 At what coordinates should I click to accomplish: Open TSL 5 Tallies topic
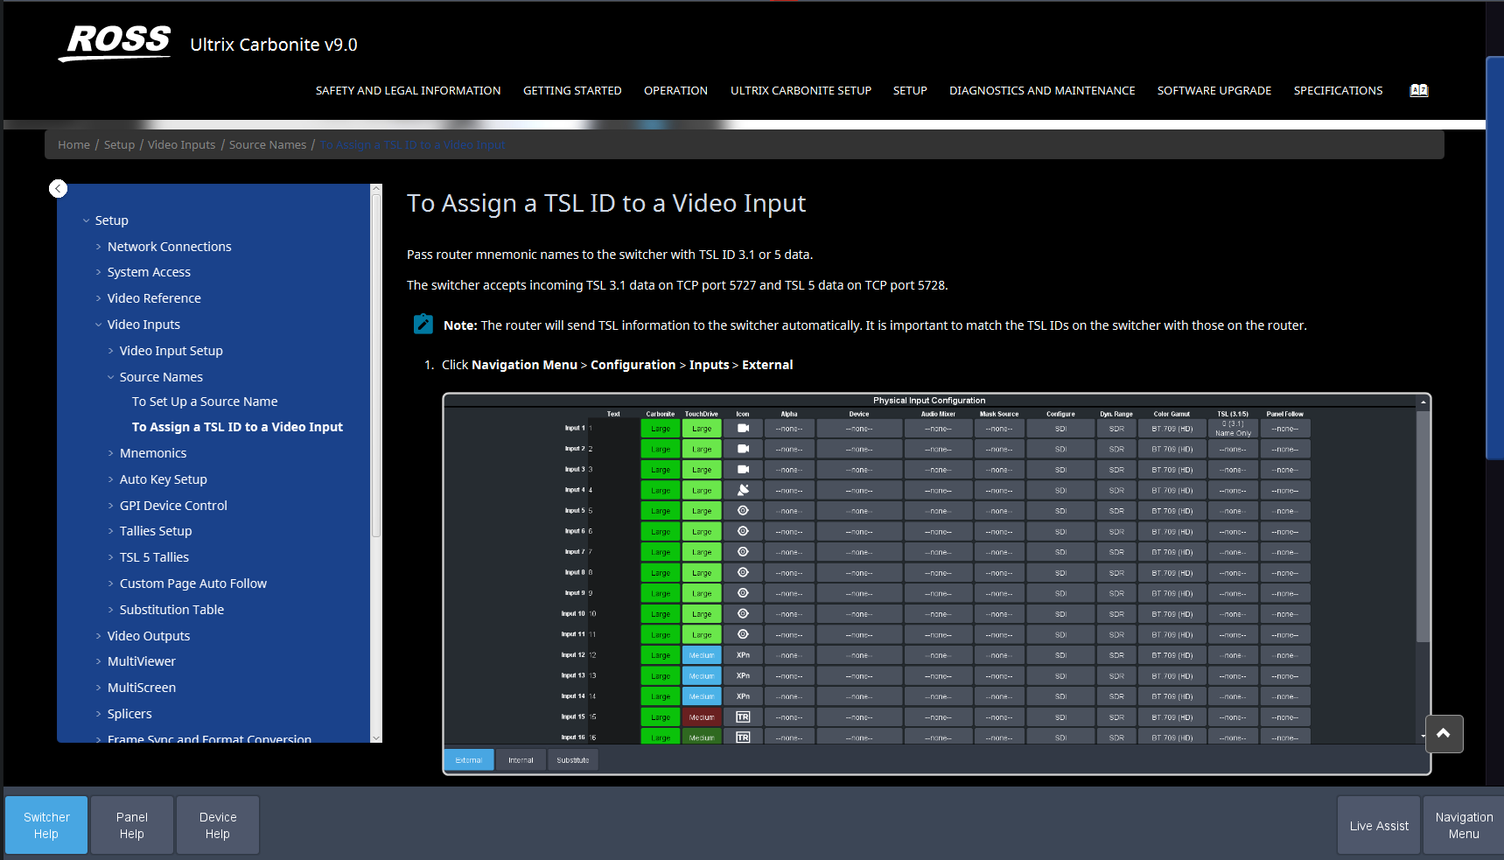[154, 557]
